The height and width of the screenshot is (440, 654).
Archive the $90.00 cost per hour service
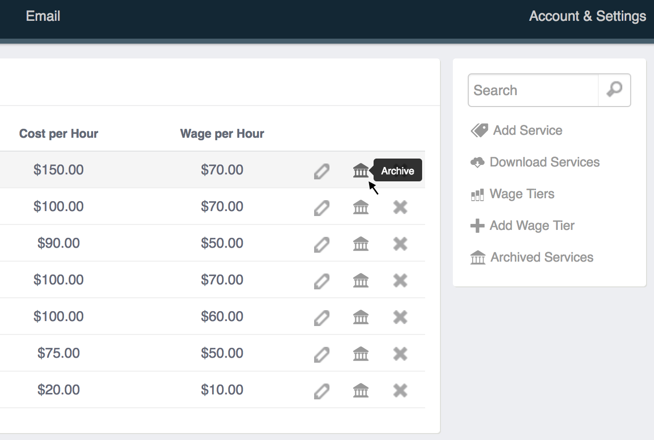(x=361, y=244)
